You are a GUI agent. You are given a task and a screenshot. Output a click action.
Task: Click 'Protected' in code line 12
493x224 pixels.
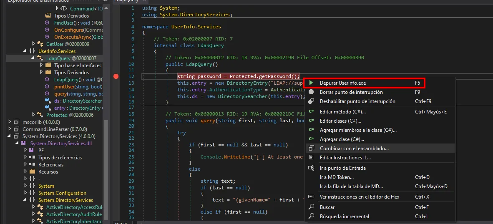(242, 76)
